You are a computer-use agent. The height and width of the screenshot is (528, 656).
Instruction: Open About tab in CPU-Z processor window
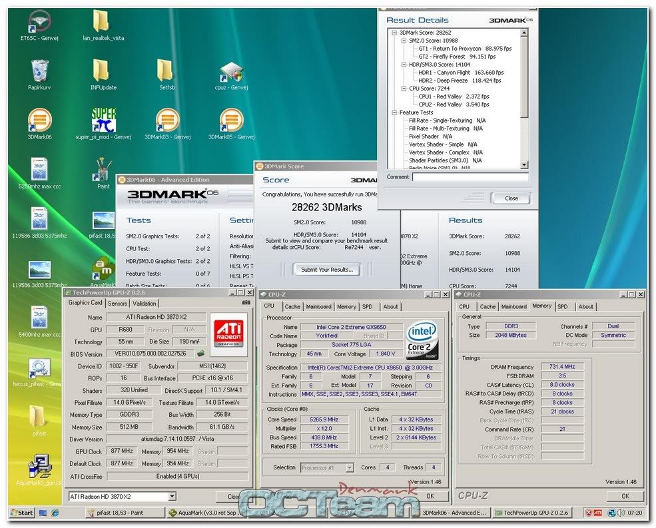pyautogui.click(x=390, y=307)
